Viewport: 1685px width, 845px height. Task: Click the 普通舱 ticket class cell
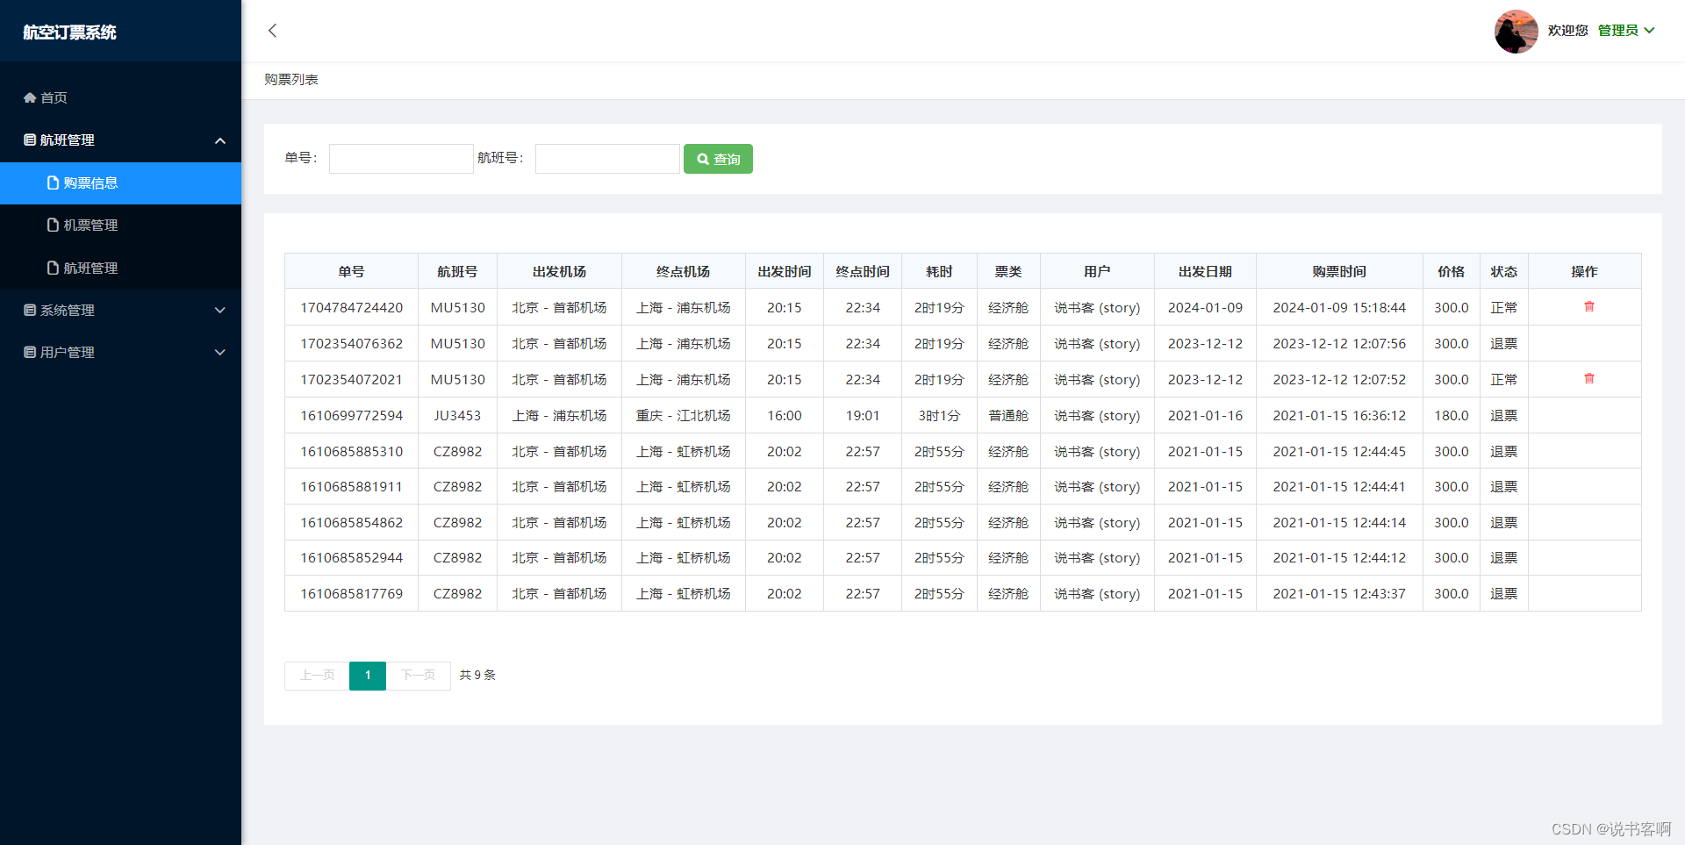[1008, 416]
